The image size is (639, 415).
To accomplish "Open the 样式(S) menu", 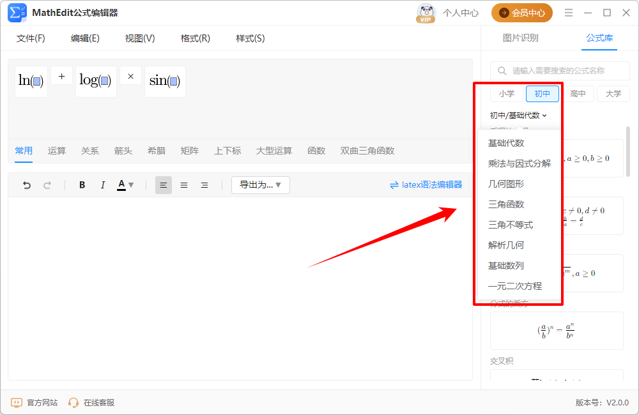I will (x=250, y=38).
